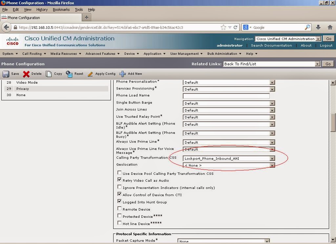Click the page scrollbar up arrow
336x244 pixels.
[x=333, y=82]
